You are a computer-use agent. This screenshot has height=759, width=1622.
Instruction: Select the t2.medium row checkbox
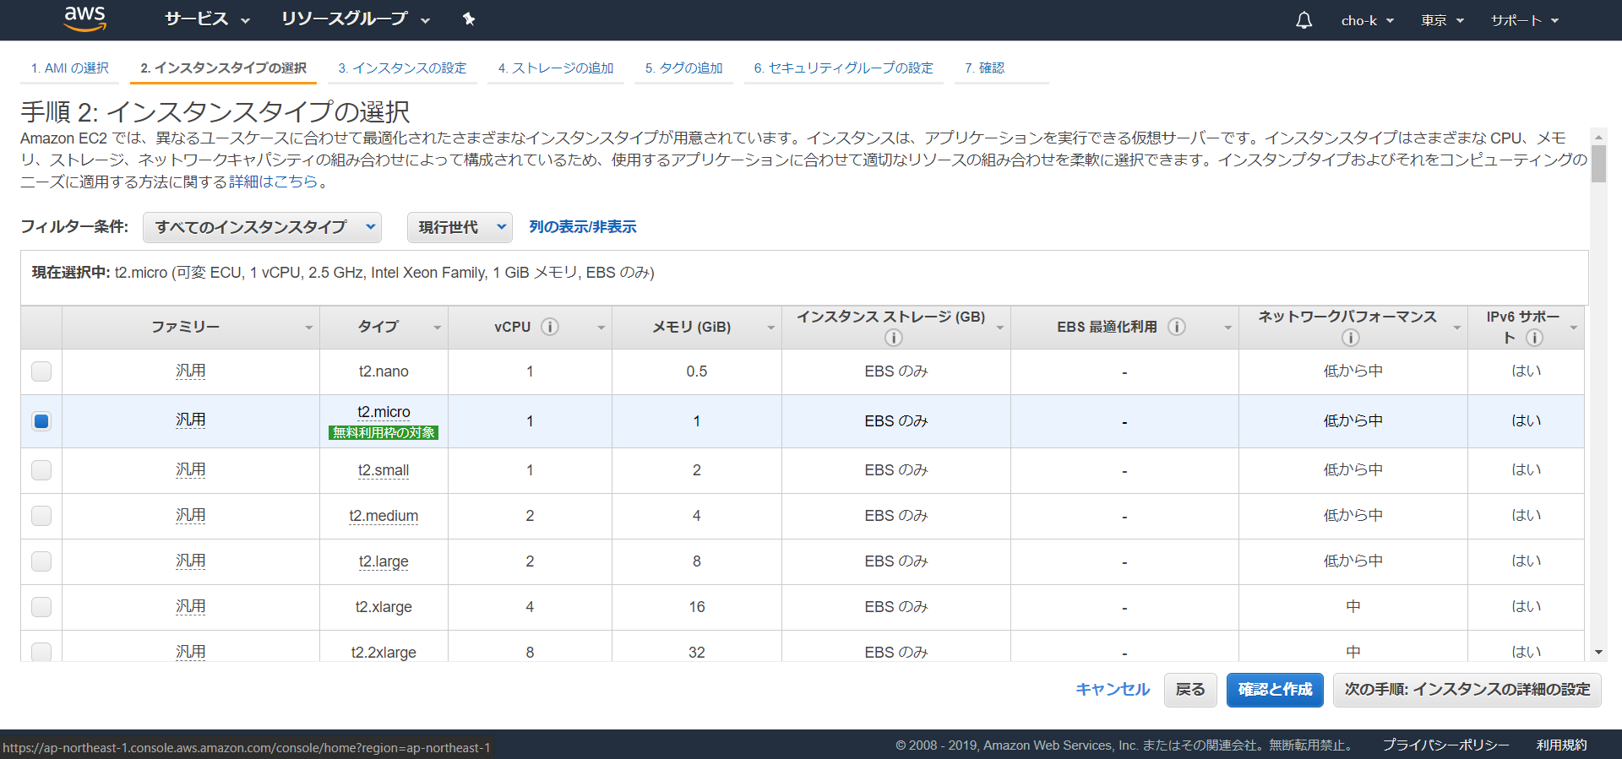[x=41, y=516]
